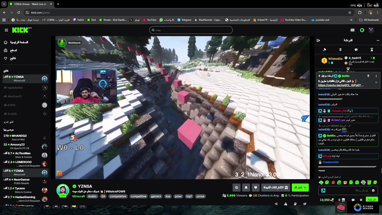Click the user-with-badge icon below stats
The height and width of the screenshot is (215, 382).
[x=295, y=204]
